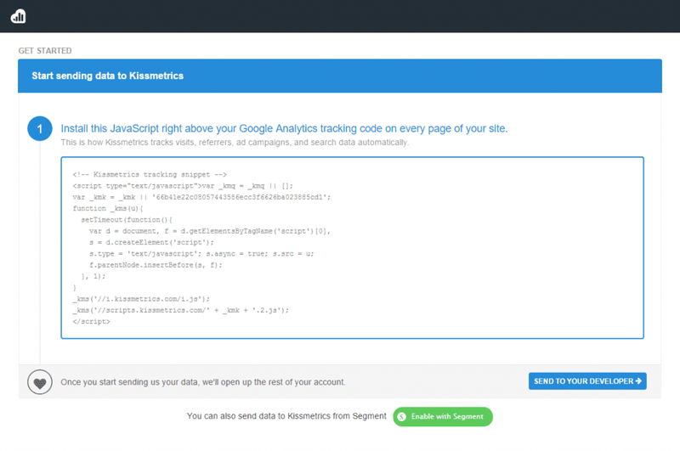Click the 'setTimeout(function(){' code line
Image resolution: width=680 pixels, height=451 pixels.
point(127,220)
